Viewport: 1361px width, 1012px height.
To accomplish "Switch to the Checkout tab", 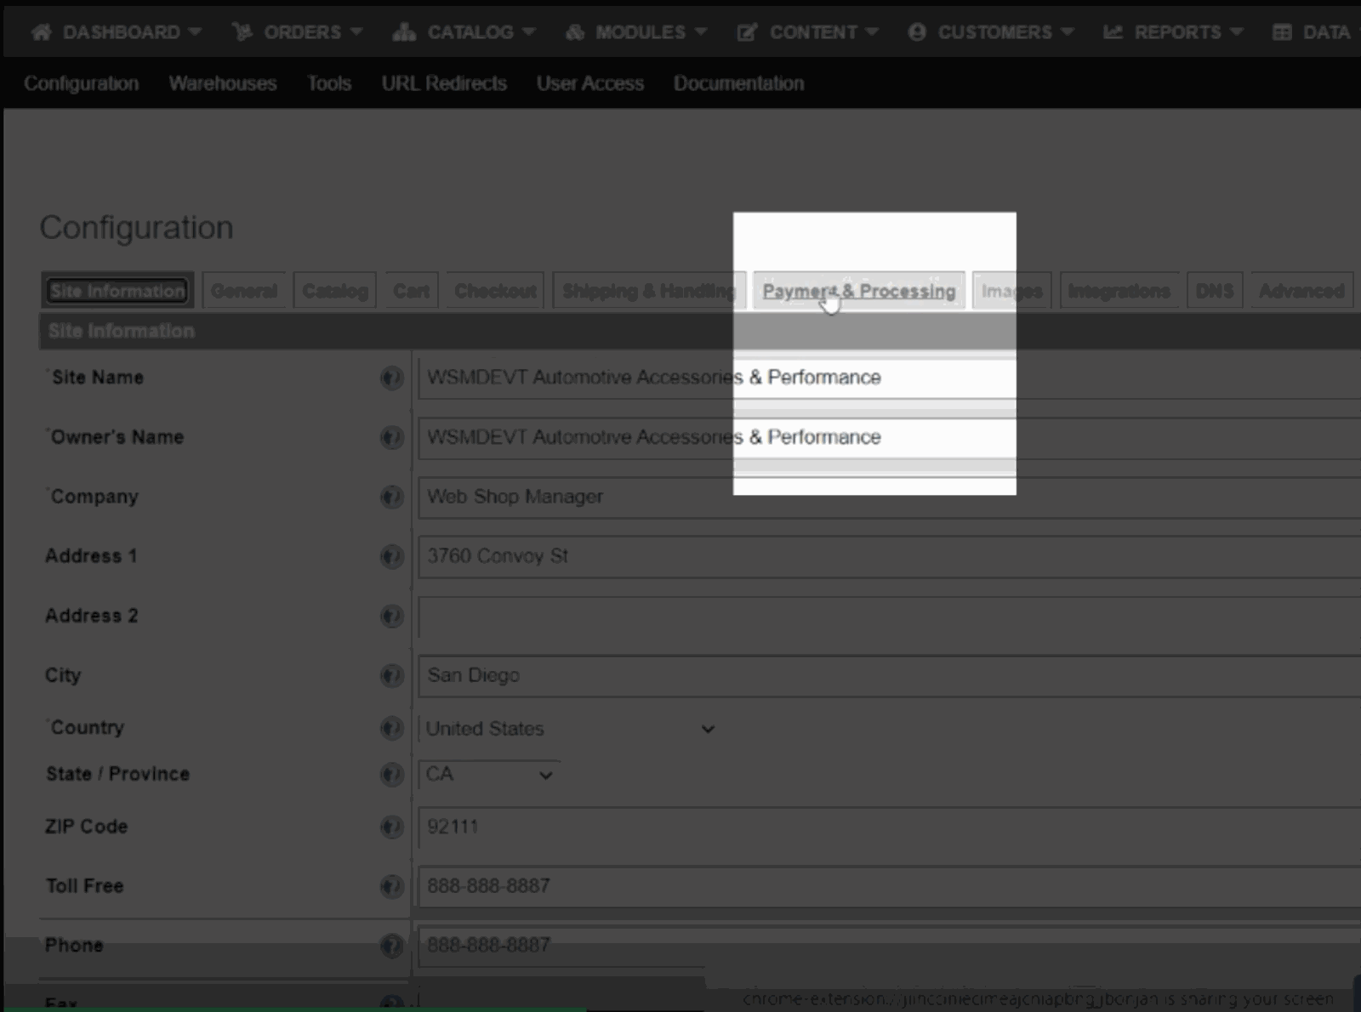I will tap(495, 291).
